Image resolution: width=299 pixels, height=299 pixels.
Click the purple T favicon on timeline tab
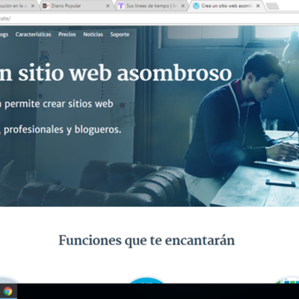click(x=121, y=6)
